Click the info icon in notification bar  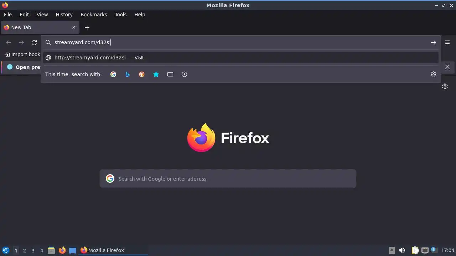[10, 67]
